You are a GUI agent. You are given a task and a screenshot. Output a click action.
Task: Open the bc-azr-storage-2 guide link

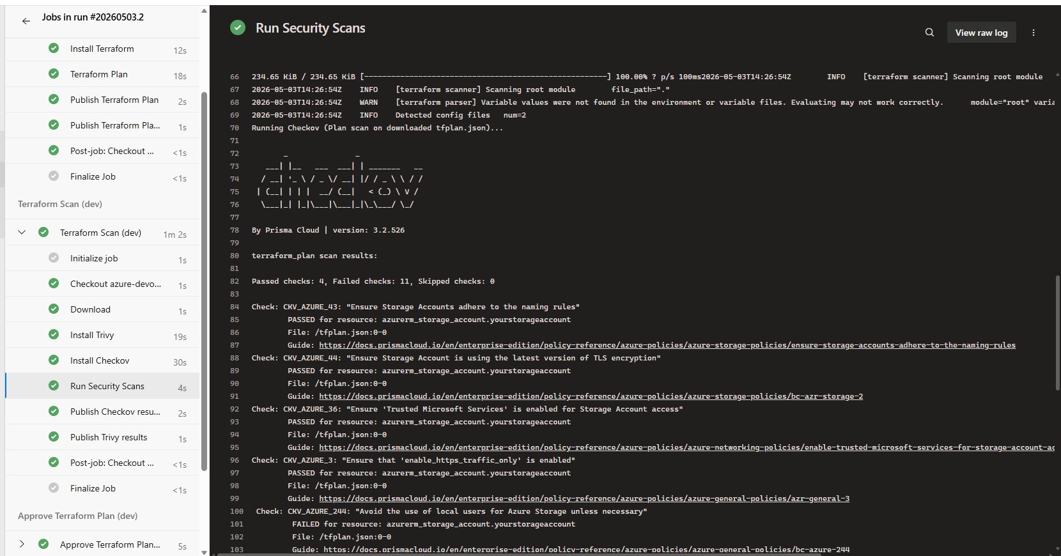[591, 396]
